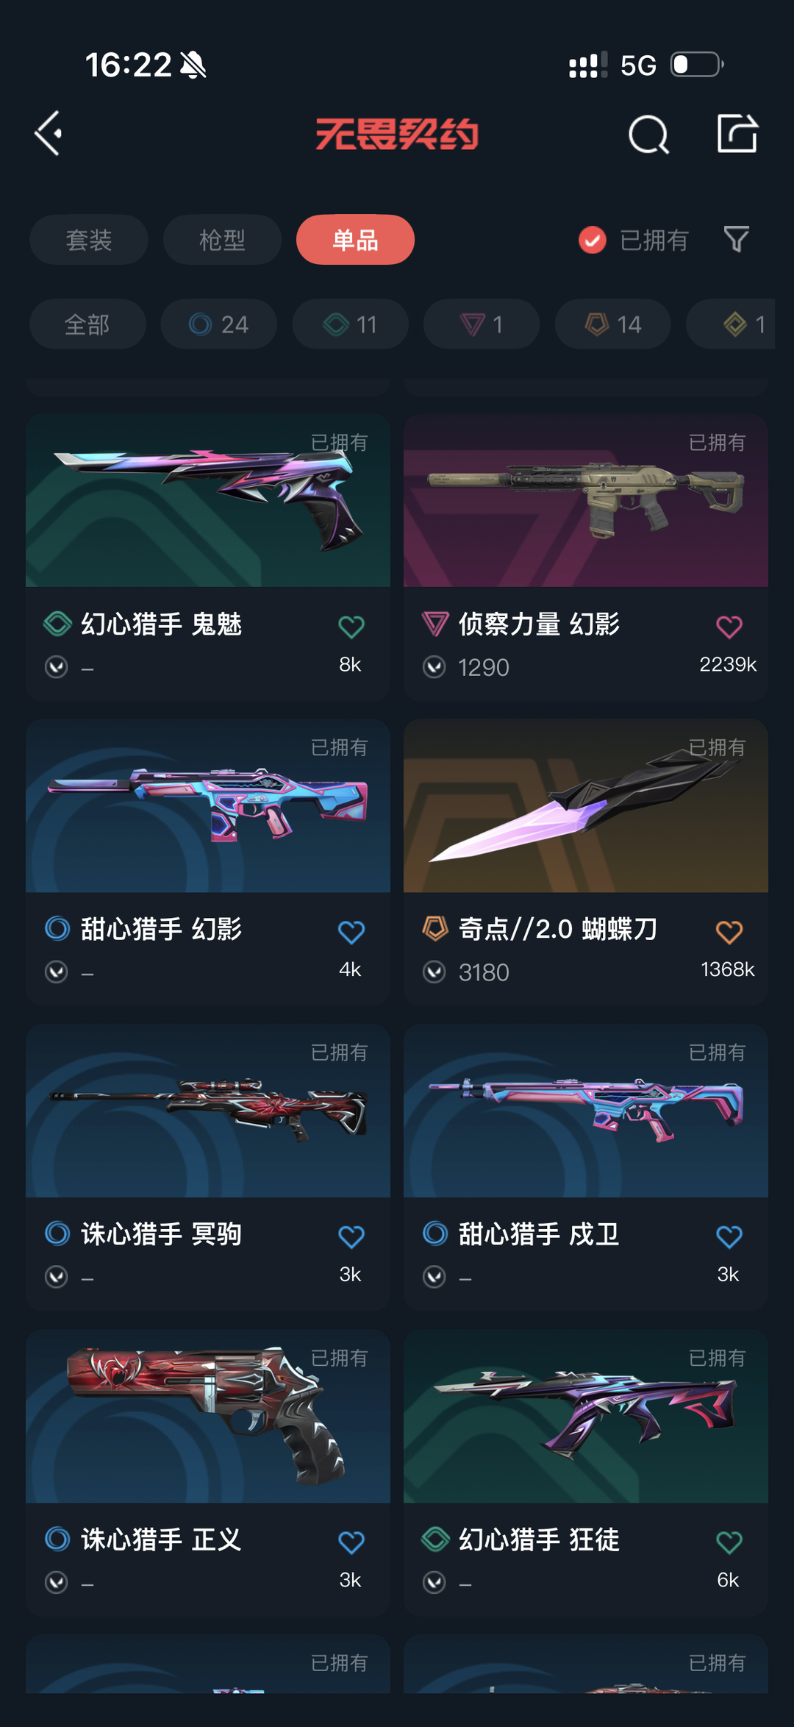Open the 甜心猎手 幻影 skin image
Image resolution: width=794 pixels, height=1727 pixels.
point(208,806)
